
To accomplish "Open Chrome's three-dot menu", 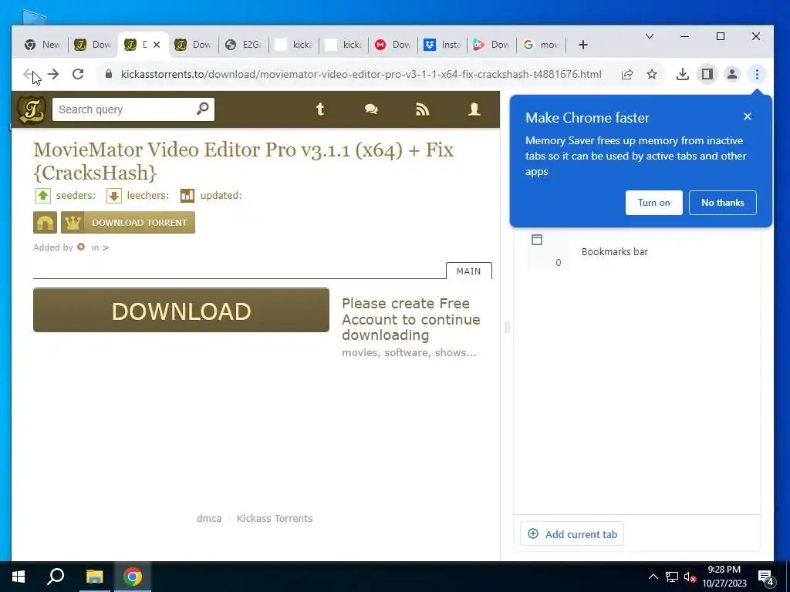I will pos(757,75).
